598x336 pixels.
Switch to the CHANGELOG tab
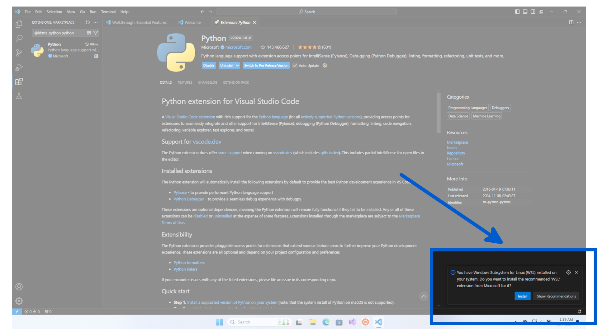tap(207, 82)
